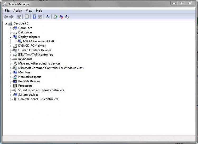The height and width of the screenshot is (144, 198).
Task: Click the GavUberPC computer icon
Action: pos(10,23)
